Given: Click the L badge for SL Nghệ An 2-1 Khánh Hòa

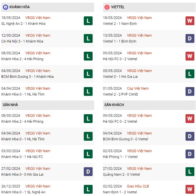Looking at the screenshot, I should click(x=88, y=21).
